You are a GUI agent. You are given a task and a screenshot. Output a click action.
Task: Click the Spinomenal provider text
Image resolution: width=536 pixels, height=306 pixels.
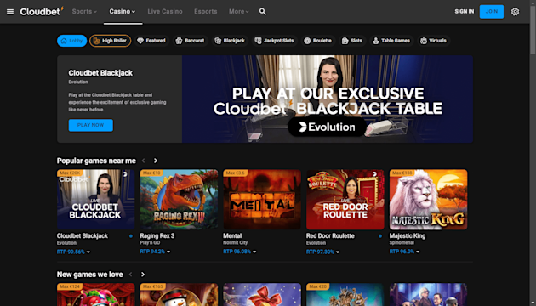pyautogui.click(x=402, y=243)
